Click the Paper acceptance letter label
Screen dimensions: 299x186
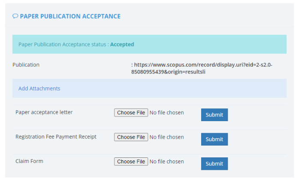pyautogui.click(x=44, y=112)
